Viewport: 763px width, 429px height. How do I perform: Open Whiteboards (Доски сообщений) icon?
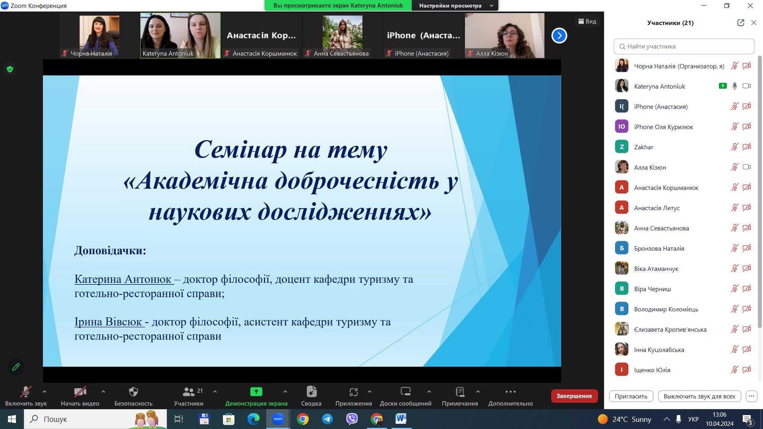(x=405, y=392)
